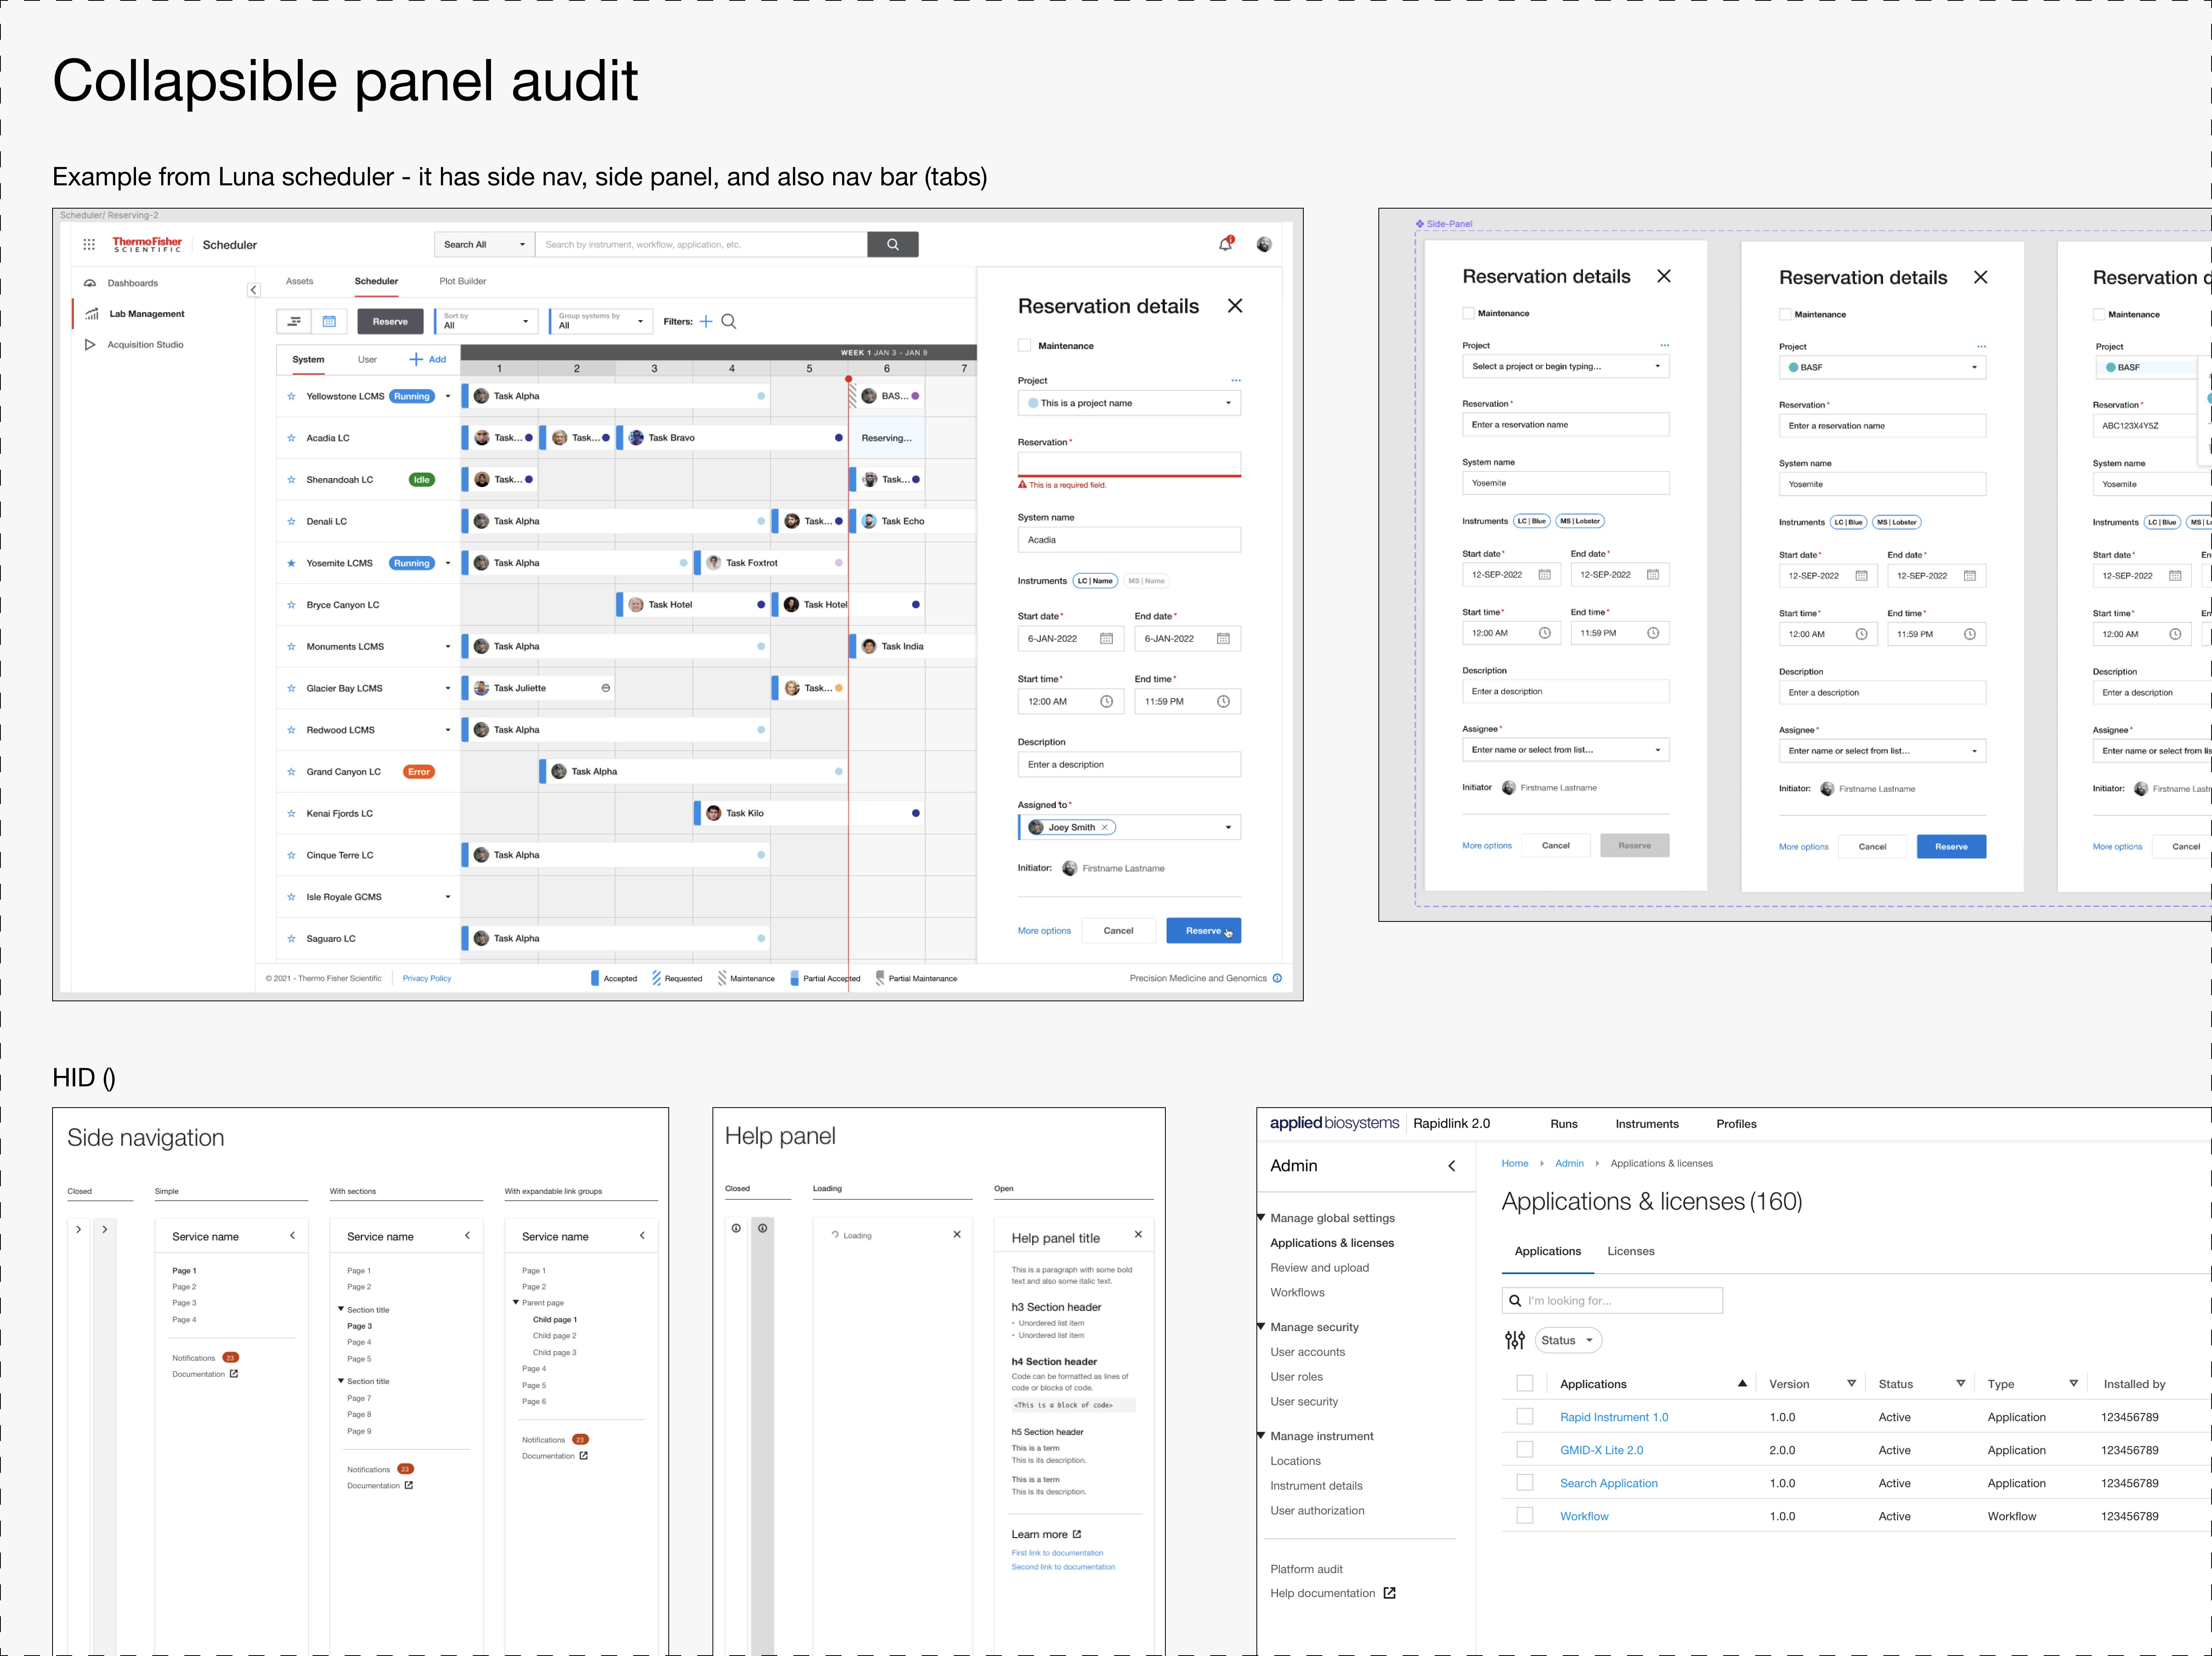2212x1656 pixels.
Task: Tick Maintenance in the Side-Panel with reservation ABC123X4Y5Z
Action: 2099,315
